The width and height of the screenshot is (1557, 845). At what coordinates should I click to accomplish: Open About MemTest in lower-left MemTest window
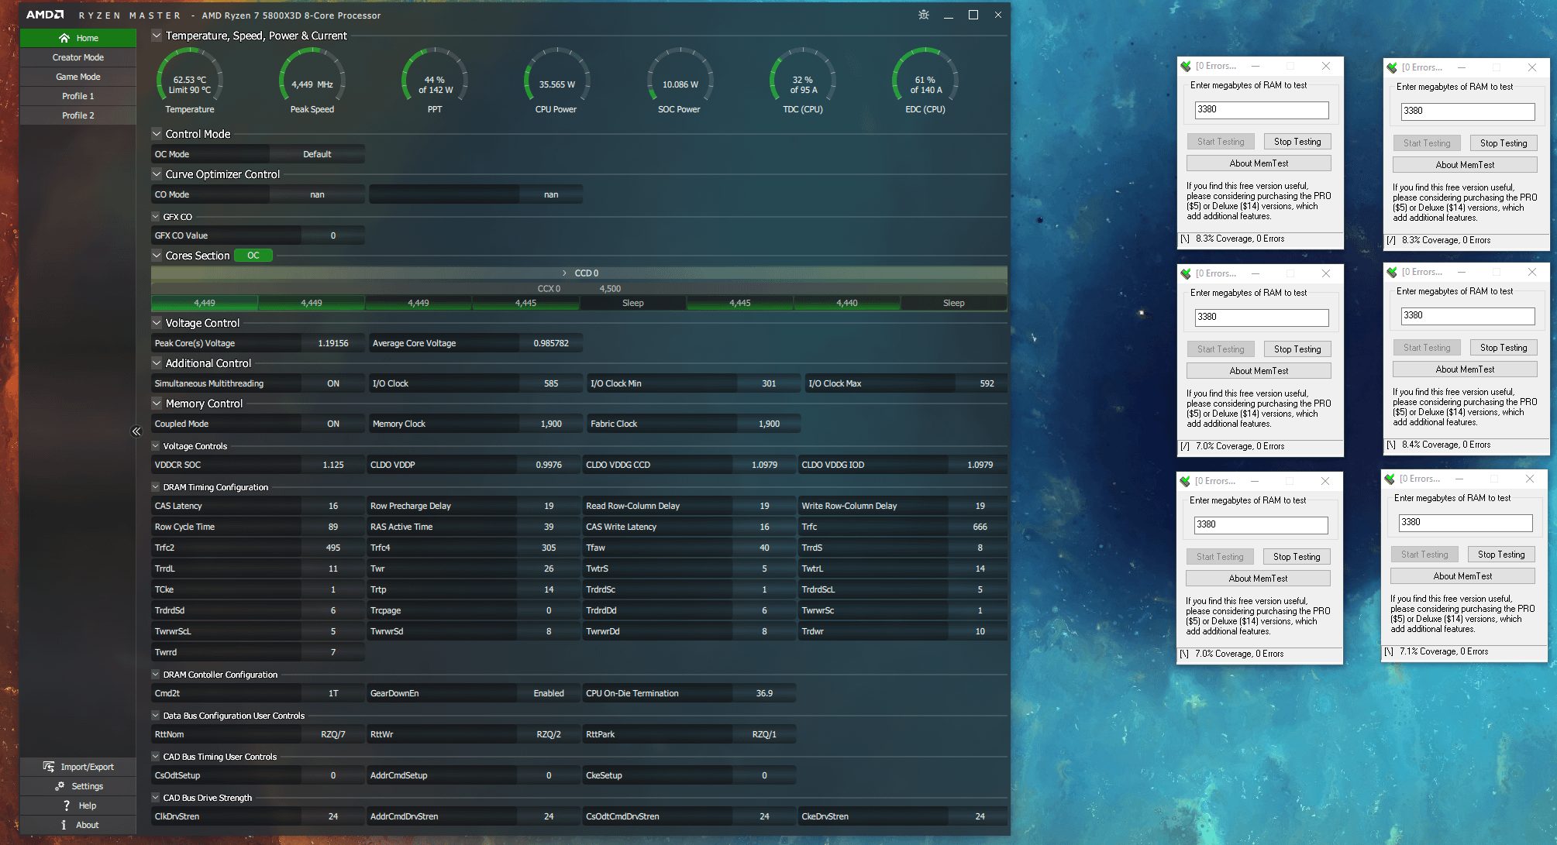click(1258, 579)
